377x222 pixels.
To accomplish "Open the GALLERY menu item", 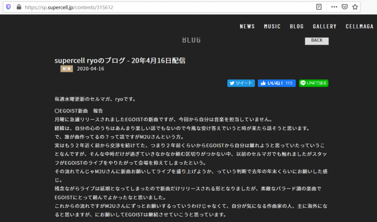I will tap(324, 26).
